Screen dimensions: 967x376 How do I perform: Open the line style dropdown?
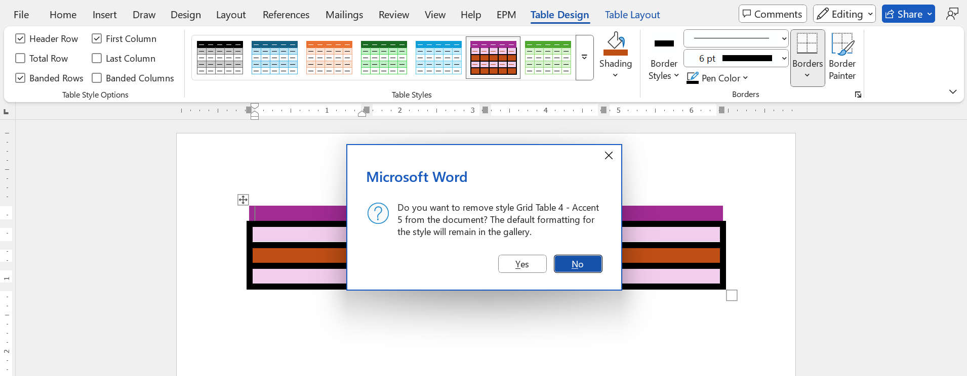(784, 38)
